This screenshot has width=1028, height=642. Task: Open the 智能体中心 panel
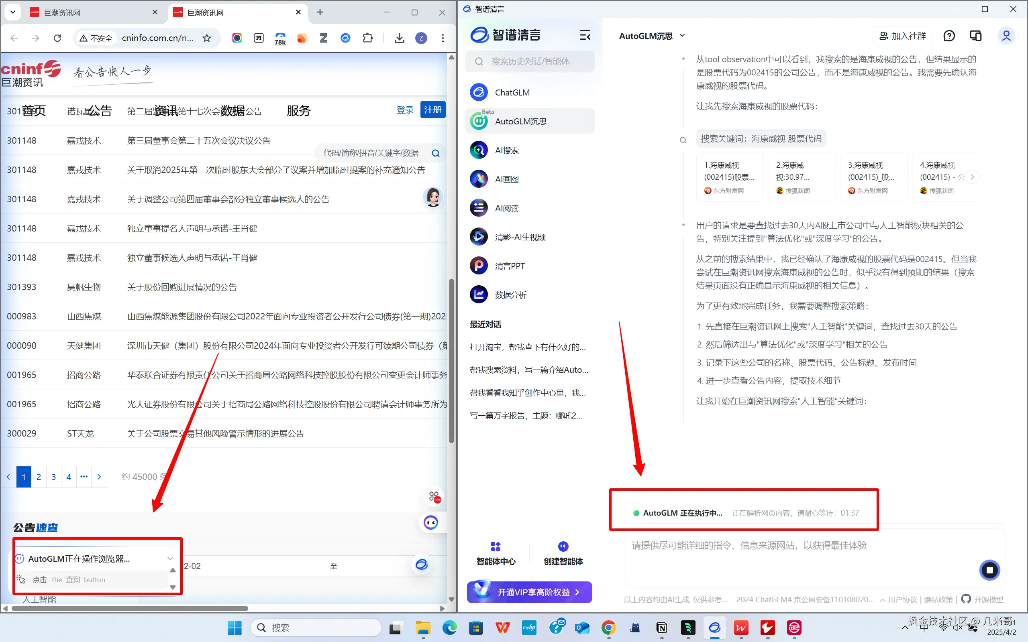[x=495, y=553]
